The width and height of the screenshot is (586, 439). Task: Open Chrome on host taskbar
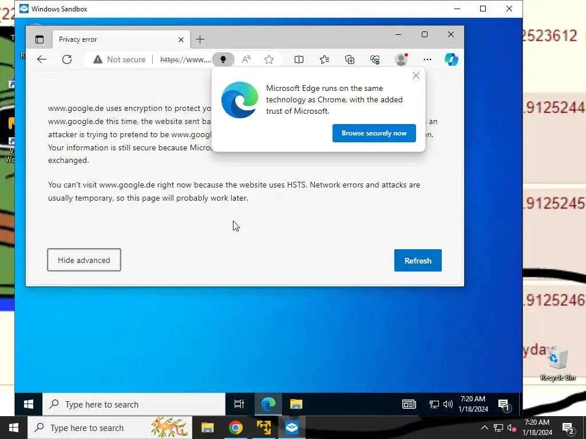[x=235, y=428]
